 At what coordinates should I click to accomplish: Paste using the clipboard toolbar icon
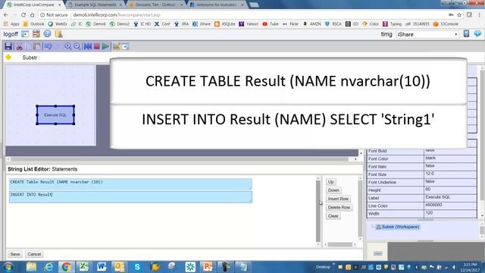coord(37,46)
